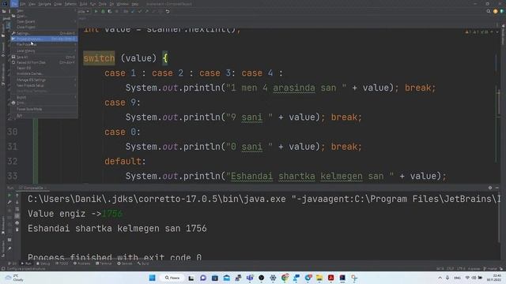Viewport: 506px width, 284px height.
Task: Click the Undo arrow toolbar icon
Action: click(x=168, y=11)
